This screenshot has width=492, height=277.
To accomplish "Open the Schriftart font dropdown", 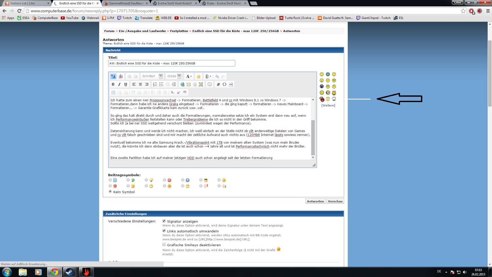I will click(161, 76).
